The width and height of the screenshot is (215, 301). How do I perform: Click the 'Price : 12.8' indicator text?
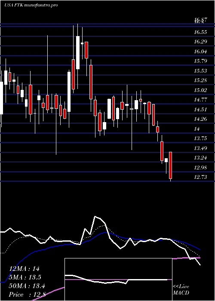[27, 295]
